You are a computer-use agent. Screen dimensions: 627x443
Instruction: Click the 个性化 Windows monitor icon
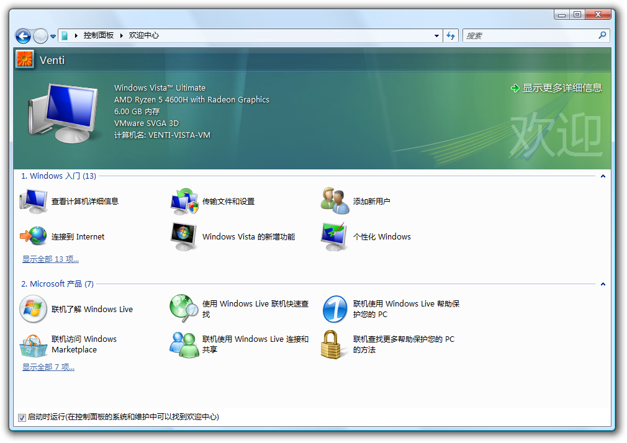click(334, 236)
